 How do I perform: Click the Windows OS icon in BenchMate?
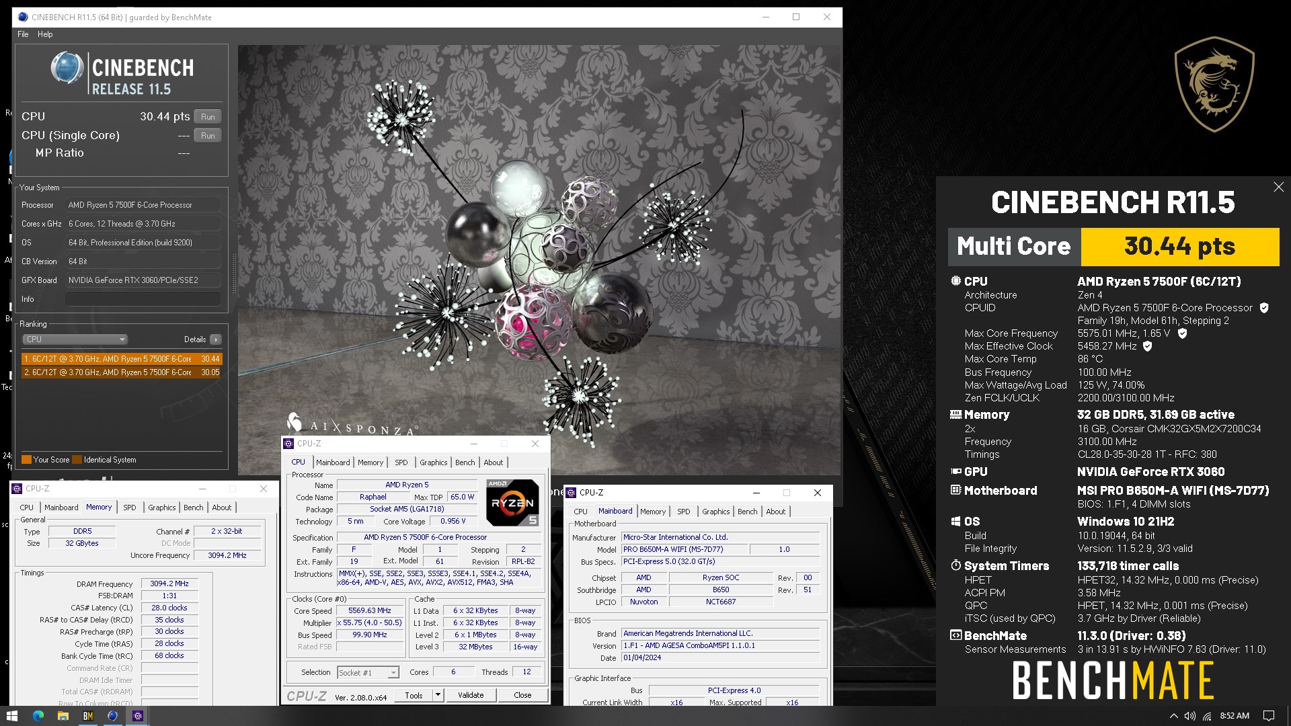point(955,522)
